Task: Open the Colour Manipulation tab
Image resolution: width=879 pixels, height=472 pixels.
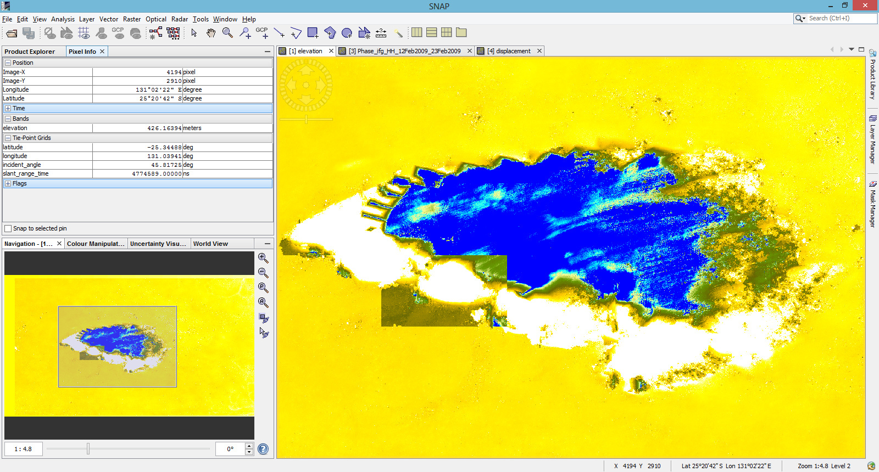Action: pos(95,244)
